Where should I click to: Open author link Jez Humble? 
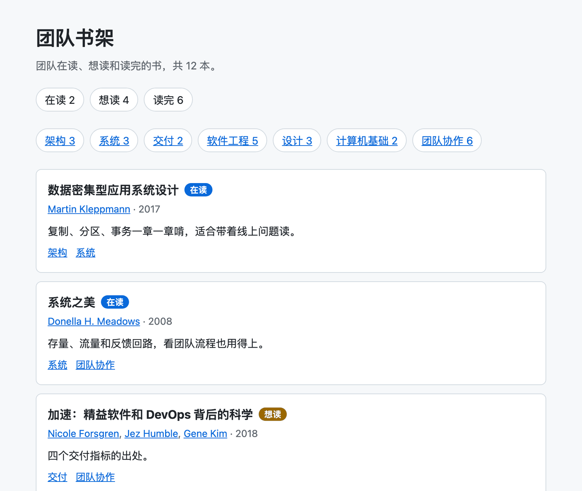coord(151,433)
